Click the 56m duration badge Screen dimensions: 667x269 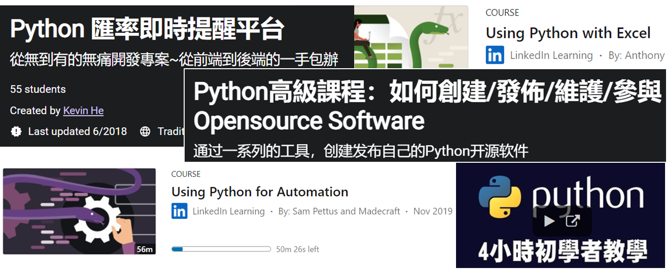tap(145, 249)
